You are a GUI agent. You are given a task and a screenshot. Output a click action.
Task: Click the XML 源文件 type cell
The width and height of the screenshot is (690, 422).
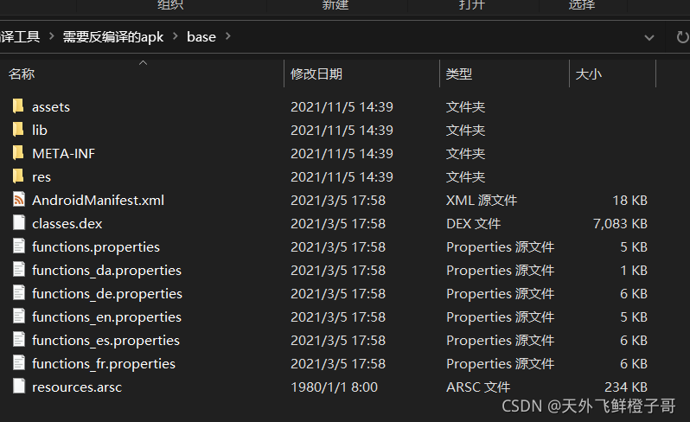tap(482, 201)
